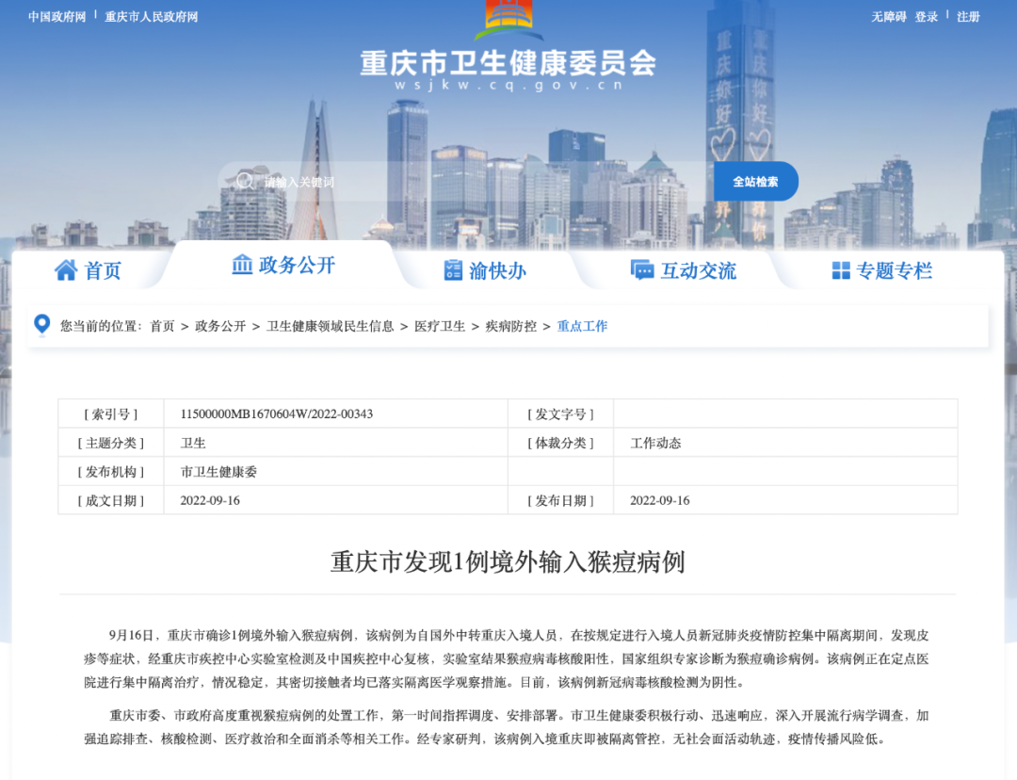Click the government building icon beside 政务公开
Viewport: 1017px width, 780px height.
tap(242, 264)
